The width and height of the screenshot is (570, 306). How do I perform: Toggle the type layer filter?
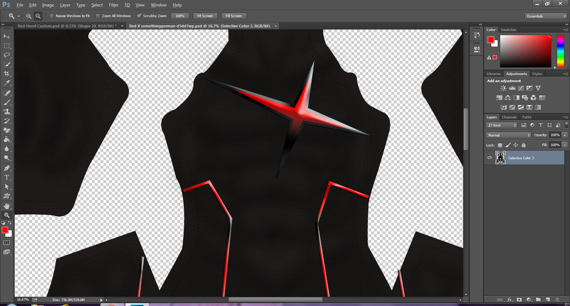coord(541,125)
